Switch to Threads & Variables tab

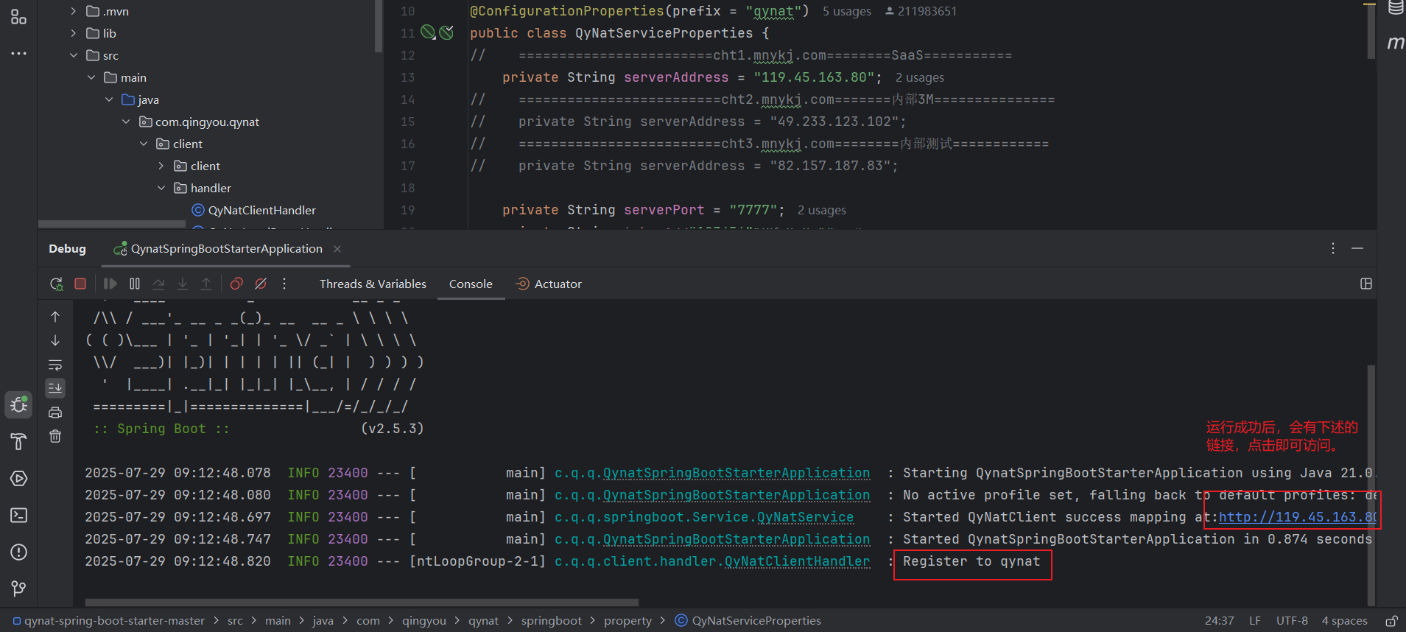[x=373, y=284]
